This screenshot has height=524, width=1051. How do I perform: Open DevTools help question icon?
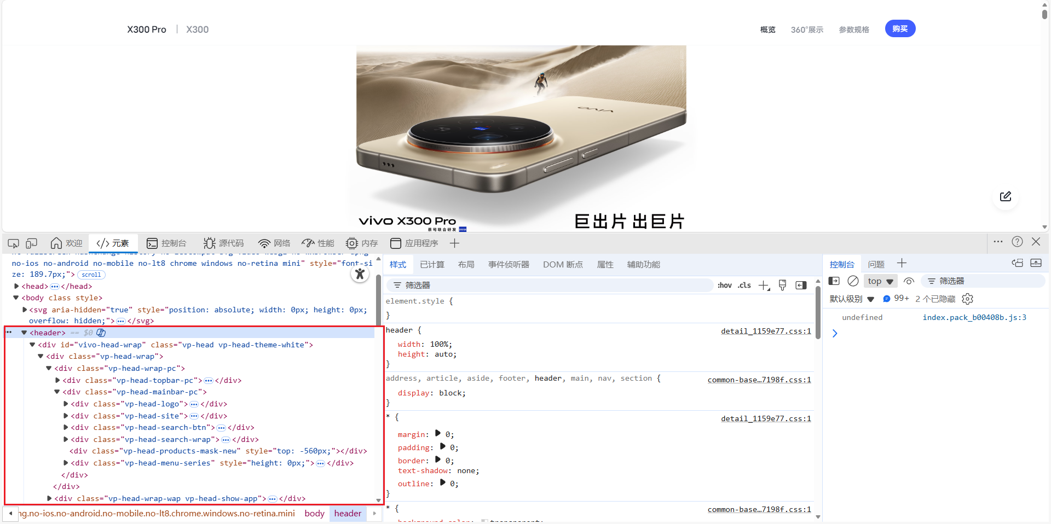pyautogui.click(x=1017, y=242)
